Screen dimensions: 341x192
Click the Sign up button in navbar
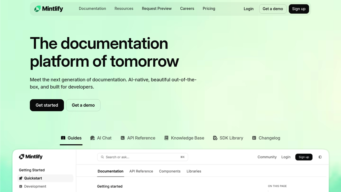pos(299,9)
